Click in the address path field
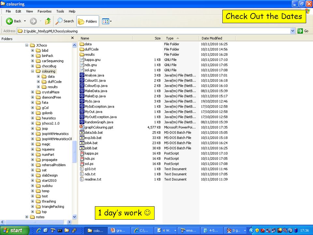313x235 pixels. pos(153,31)
